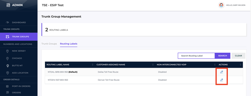The image size is (251, 96).
Task: Sort by Non-Interconnected VoIP column arrows
Action: (x=215, y=65)
